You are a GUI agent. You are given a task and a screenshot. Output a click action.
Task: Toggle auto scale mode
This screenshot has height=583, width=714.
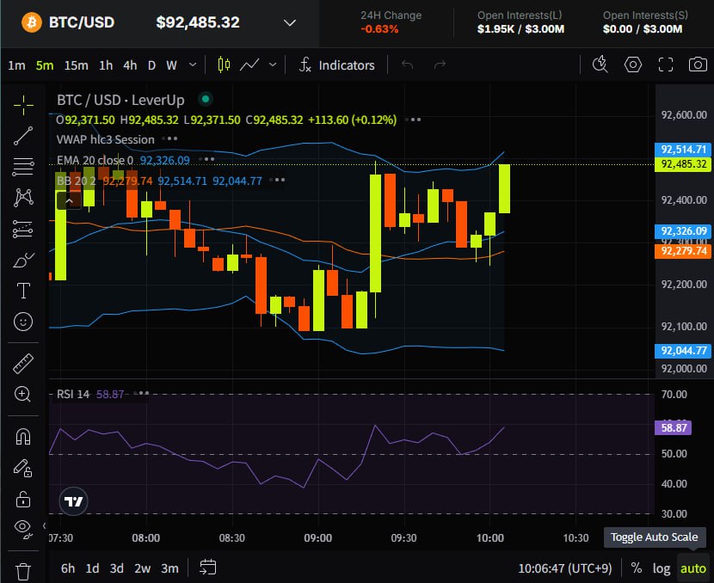pos(693,568)
